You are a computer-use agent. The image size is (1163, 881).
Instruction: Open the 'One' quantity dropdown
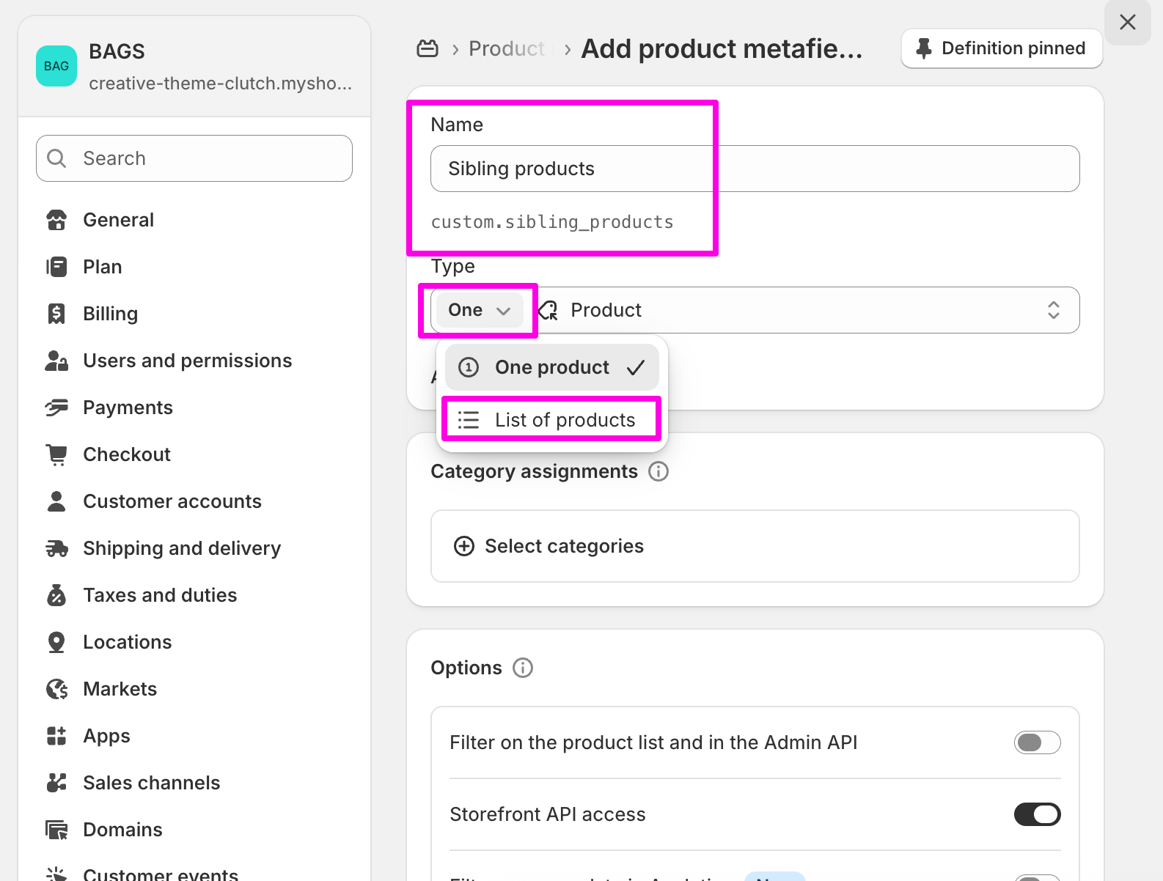478,310
